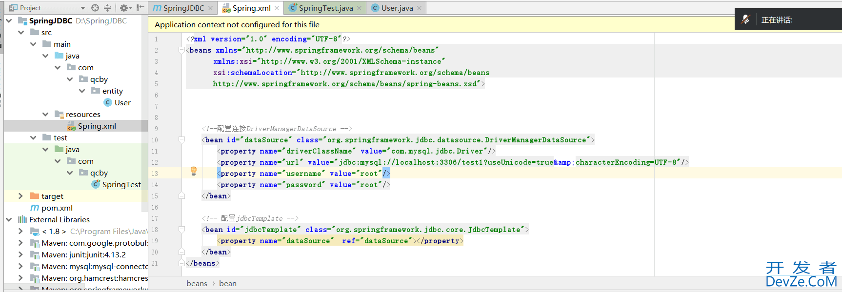Click the intention light bulb on line 13
The height and width of the screenshot is (292, 842).
(x=194, y=171)
